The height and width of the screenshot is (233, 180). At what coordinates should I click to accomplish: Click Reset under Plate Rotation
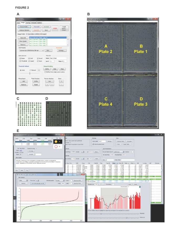[36, 85]
